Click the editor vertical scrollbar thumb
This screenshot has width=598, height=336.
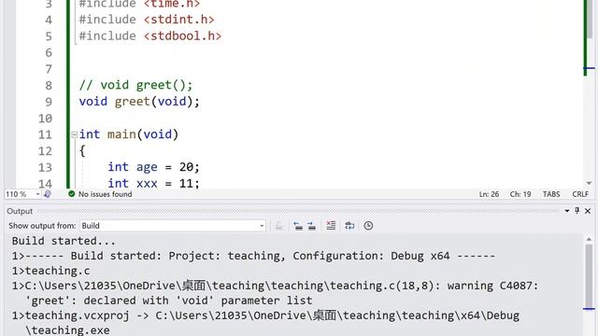tap(590, 19)
